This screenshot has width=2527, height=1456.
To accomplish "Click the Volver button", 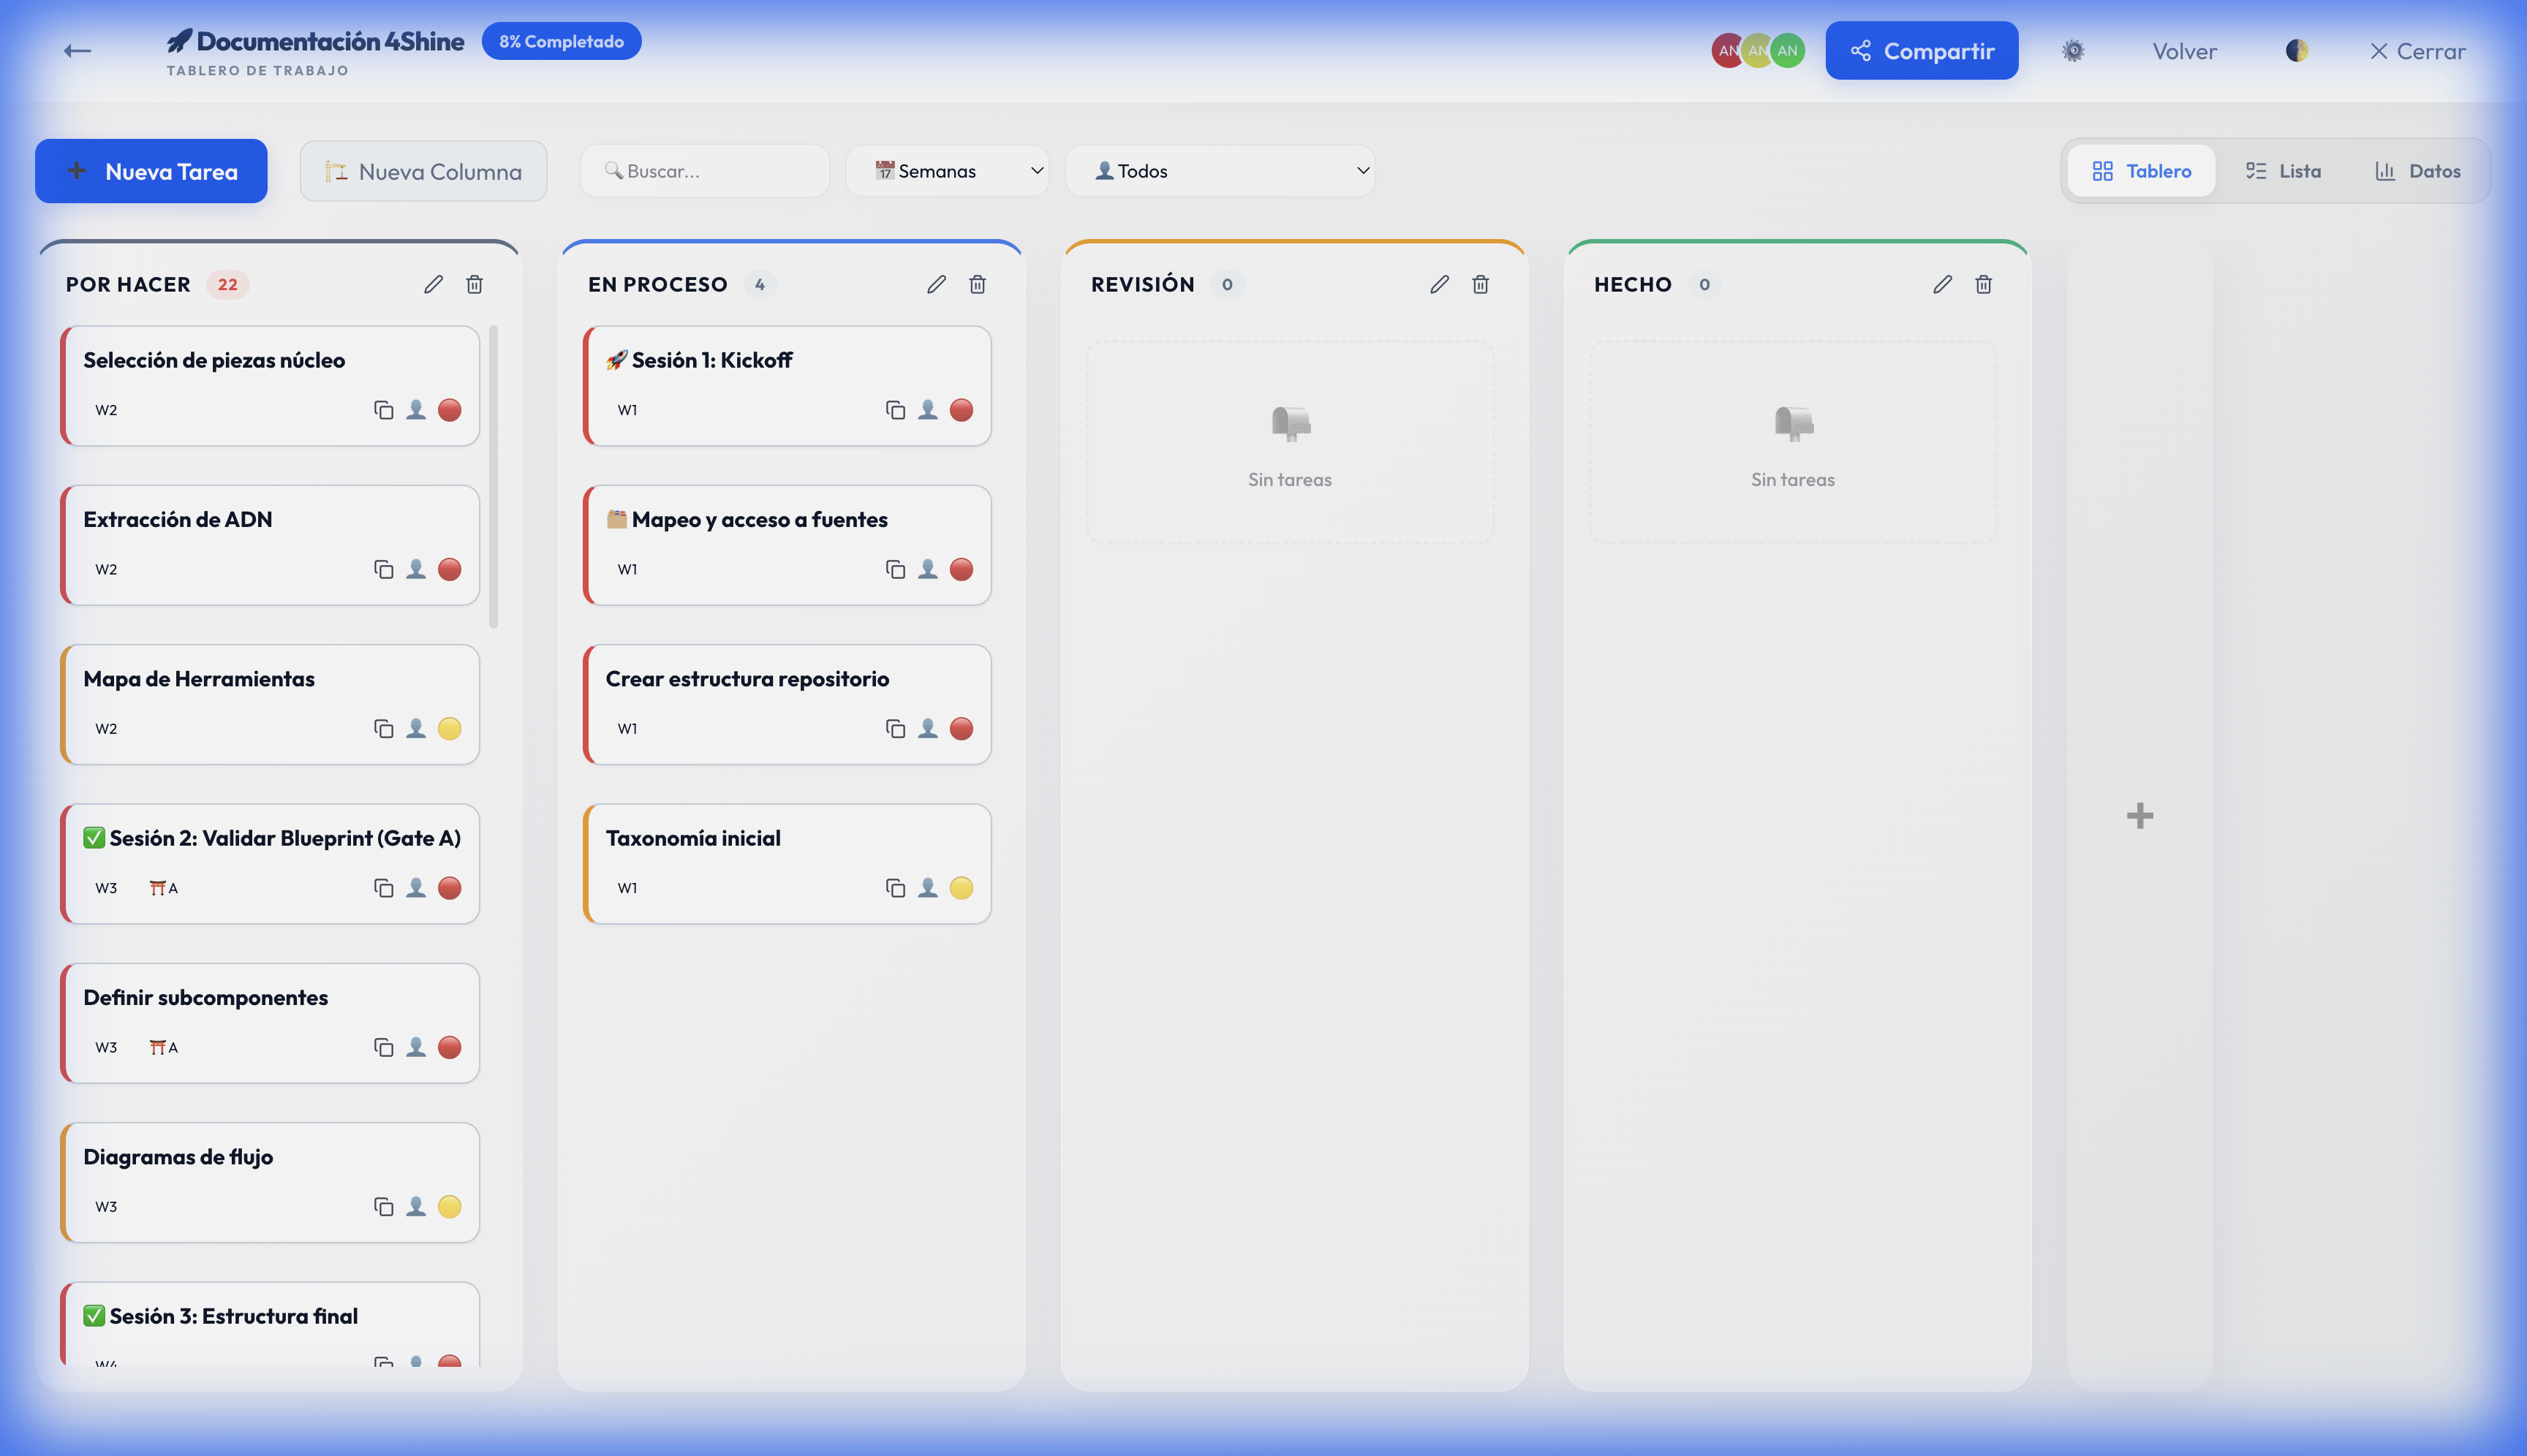I will pyautogui.click(x=2184, y=50).
